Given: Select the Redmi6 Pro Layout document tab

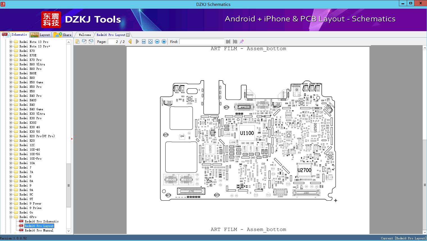Looking at the screenshot, I should [x=111, y=35].
